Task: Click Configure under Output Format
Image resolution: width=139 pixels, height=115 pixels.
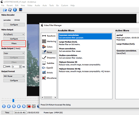Action: coord(14,80)
